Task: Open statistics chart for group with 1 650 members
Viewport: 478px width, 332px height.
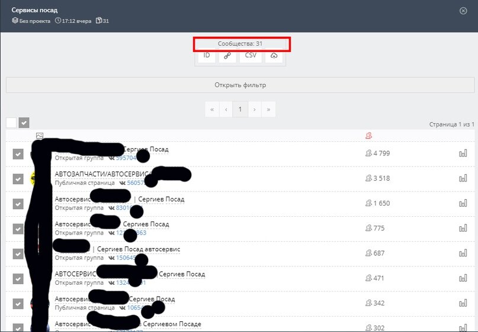Action: [x=463, y=203]
